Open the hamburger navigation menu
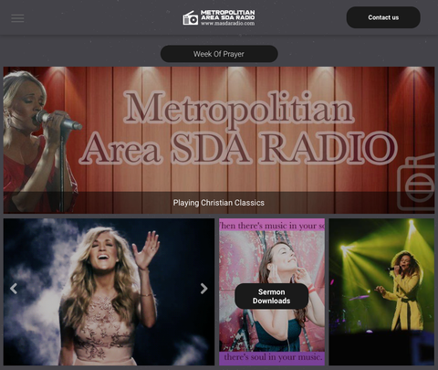The image size is (438, 370). (x=17, y=18)
